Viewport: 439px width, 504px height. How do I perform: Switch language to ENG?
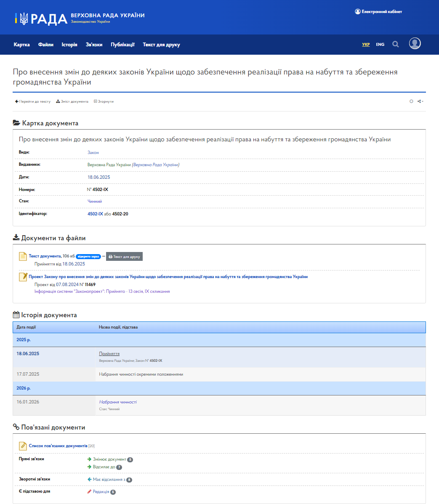(380, 44)
